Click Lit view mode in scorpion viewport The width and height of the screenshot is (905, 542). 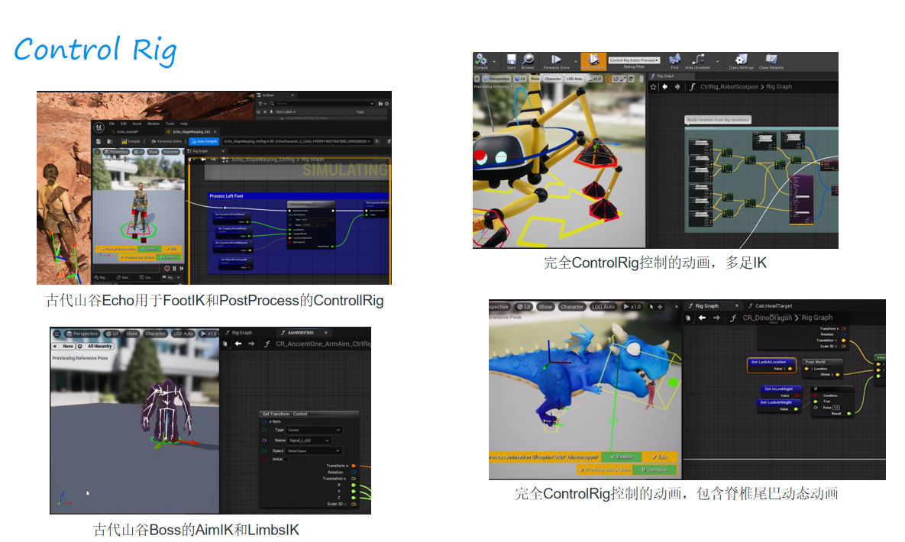520,79
